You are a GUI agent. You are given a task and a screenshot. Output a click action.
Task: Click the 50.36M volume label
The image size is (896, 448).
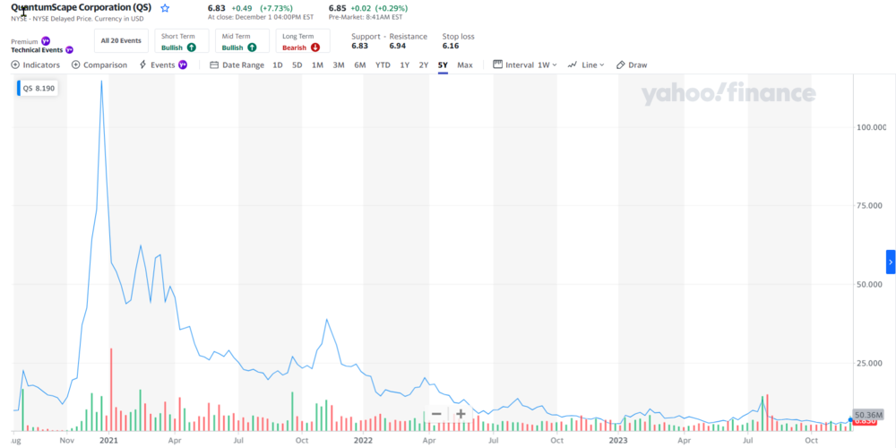[867, 414]
